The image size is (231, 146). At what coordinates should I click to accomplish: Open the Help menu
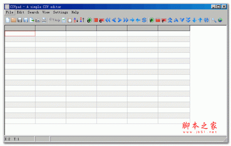(75, 12)
